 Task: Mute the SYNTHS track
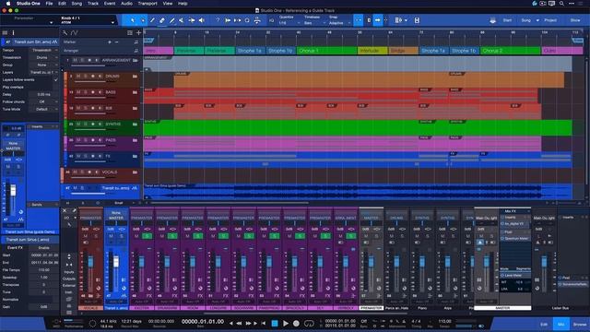[x=78, y=125]
